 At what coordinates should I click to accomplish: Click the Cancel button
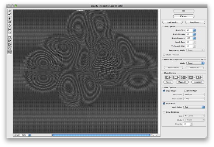pos(184,16)
